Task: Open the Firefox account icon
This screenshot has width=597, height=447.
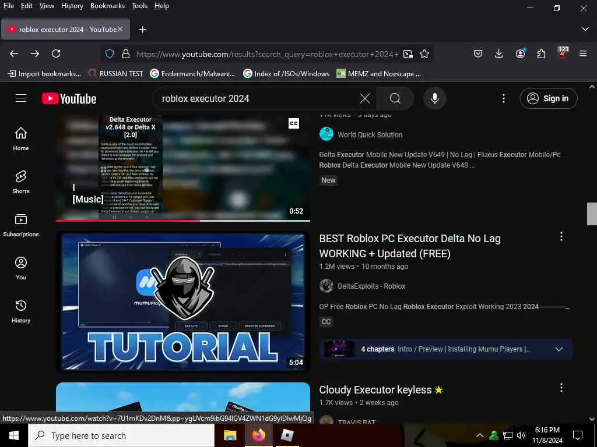Action: [520, 54]
